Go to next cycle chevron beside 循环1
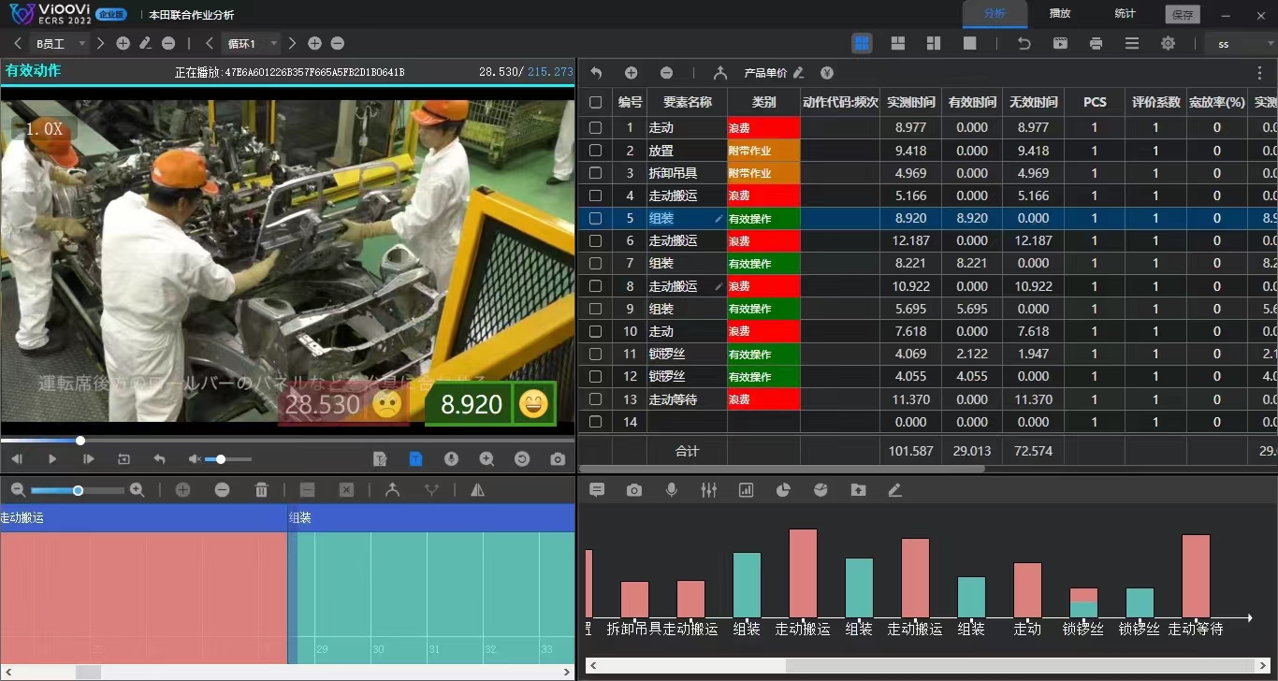1278x681 pixels. (292, 44)
